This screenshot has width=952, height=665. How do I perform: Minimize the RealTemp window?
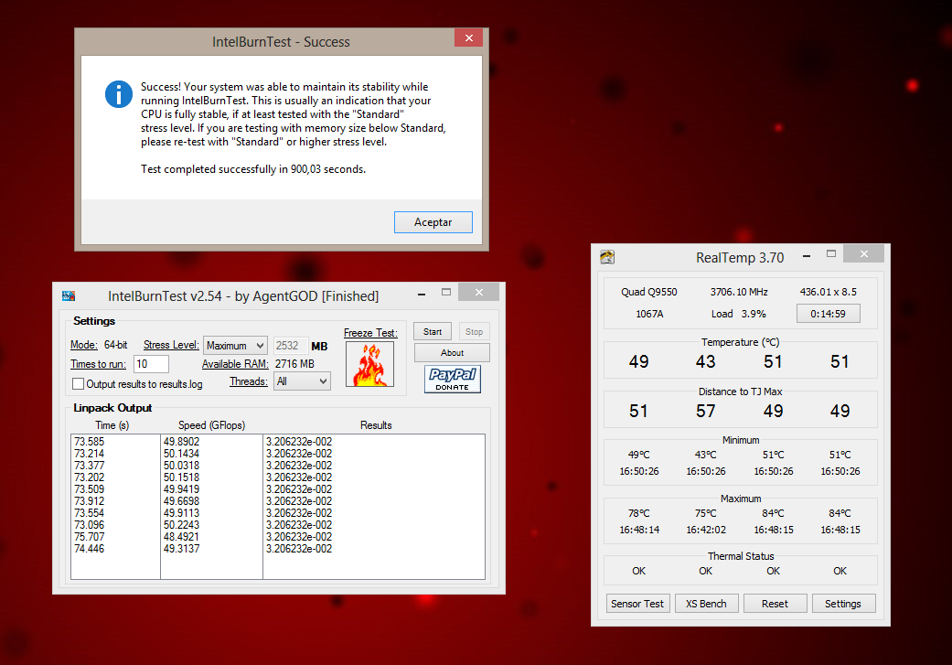coord(802,256)
